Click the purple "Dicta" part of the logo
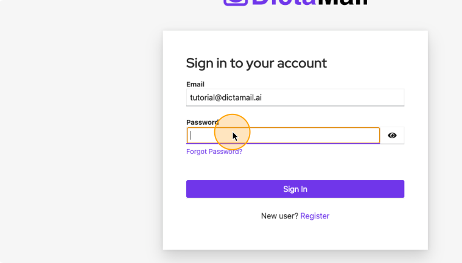Viewport: 462px width, 263px height. point(283,2)
